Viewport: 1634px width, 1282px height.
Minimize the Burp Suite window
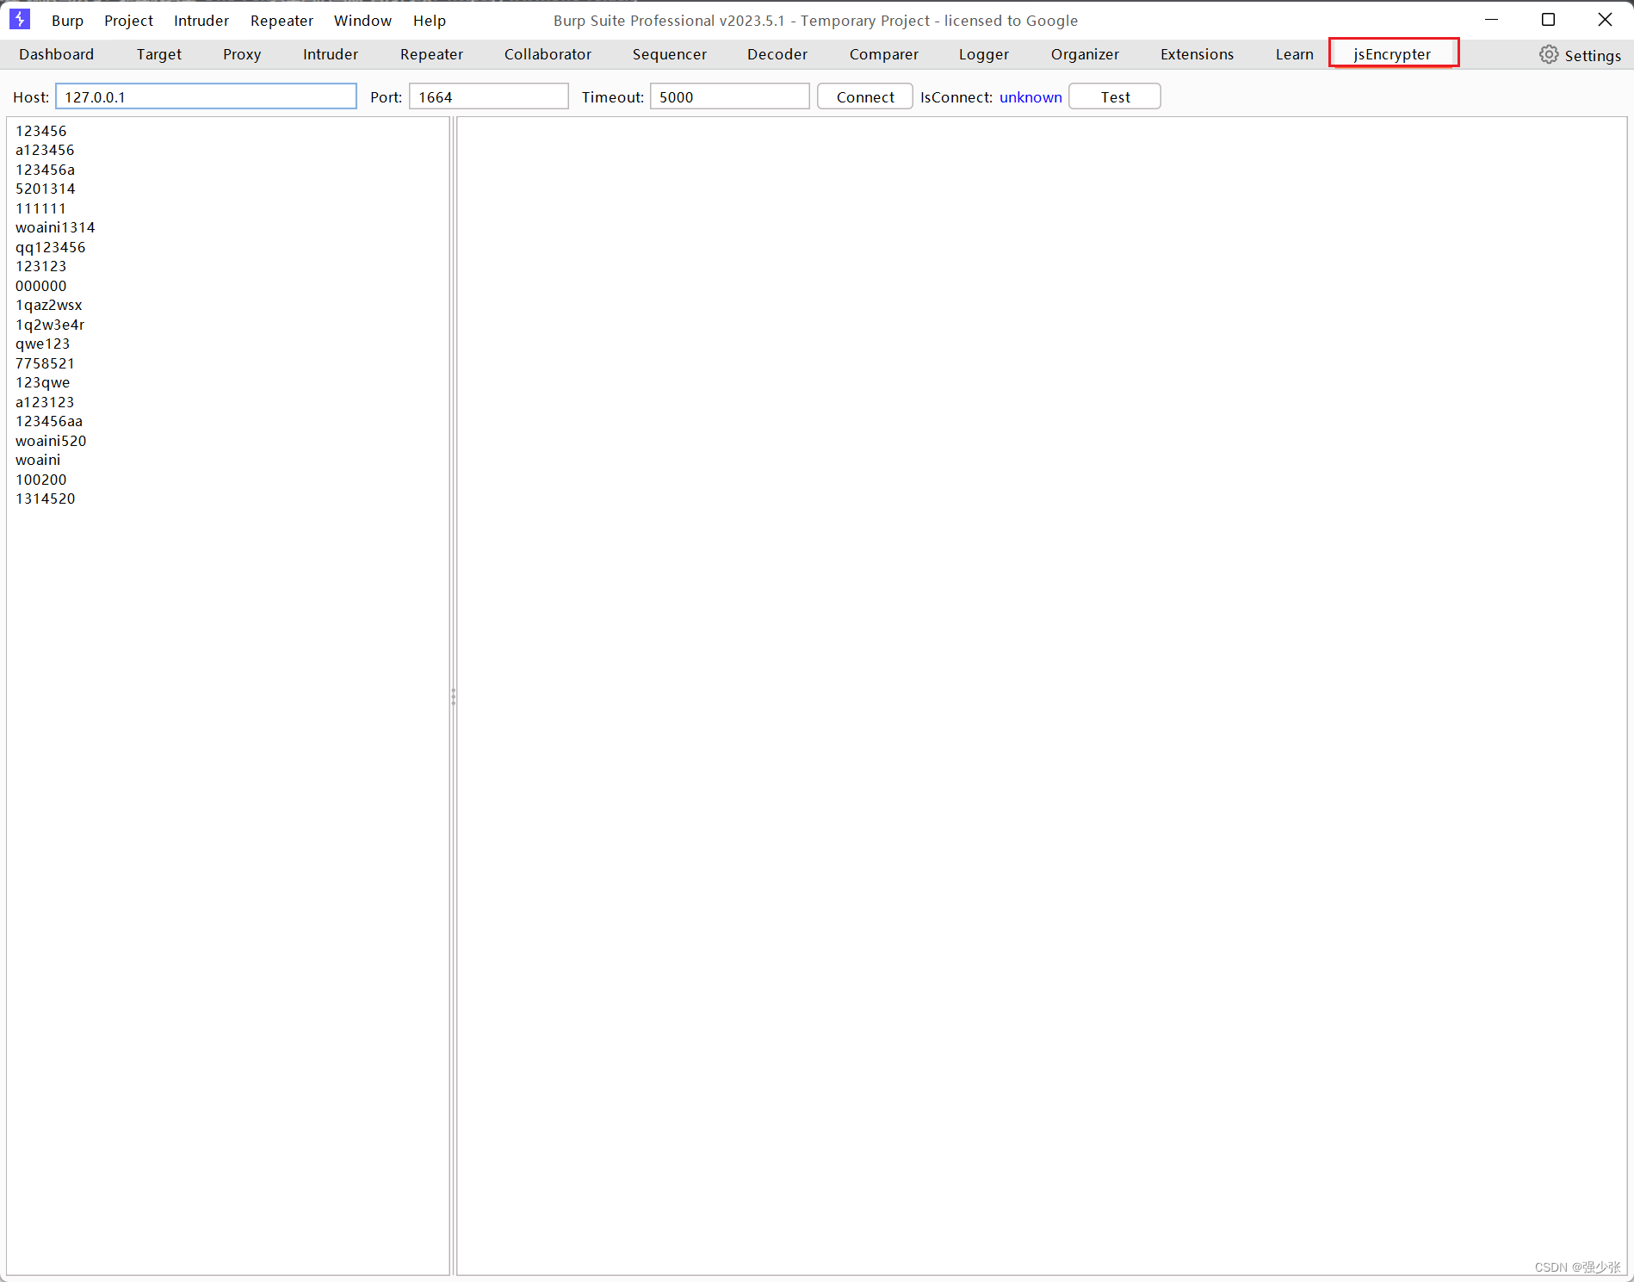tap(1492, 20)
